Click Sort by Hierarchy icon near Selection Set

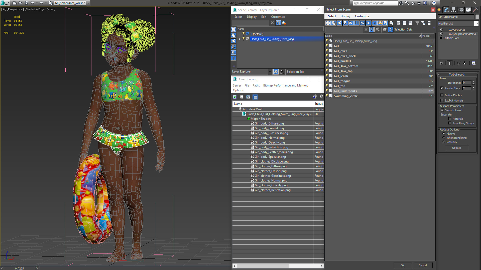click(x=391, y=29)
